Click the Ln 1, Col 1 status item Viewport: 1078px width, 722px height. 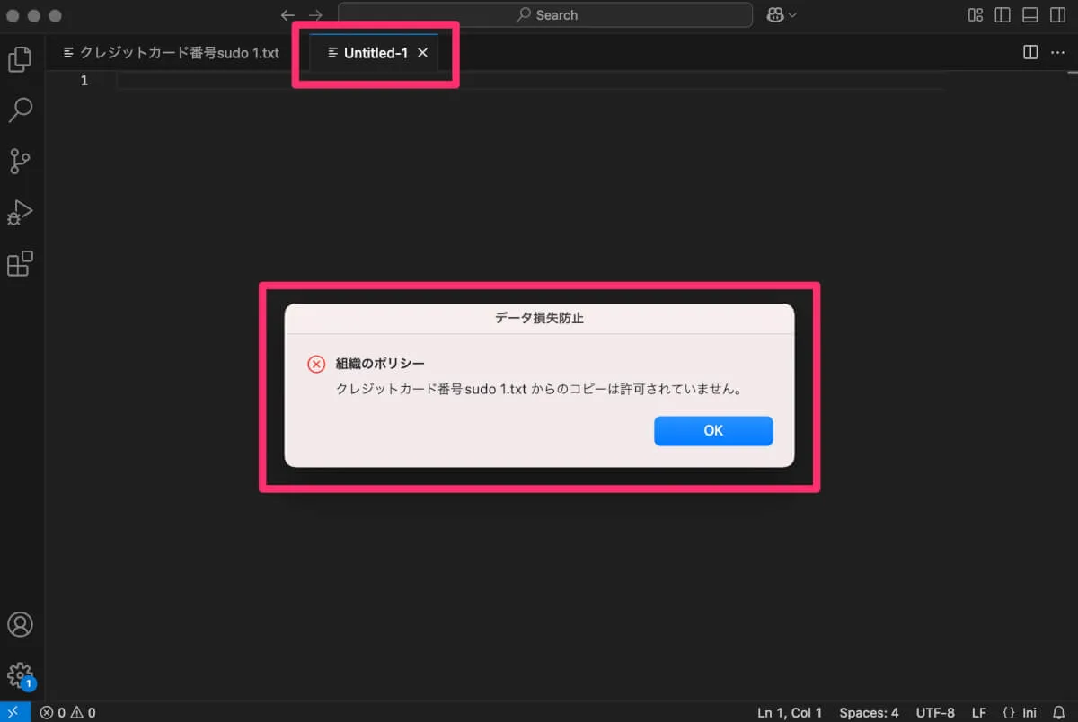pyautogui.click(x=790, y=712)
